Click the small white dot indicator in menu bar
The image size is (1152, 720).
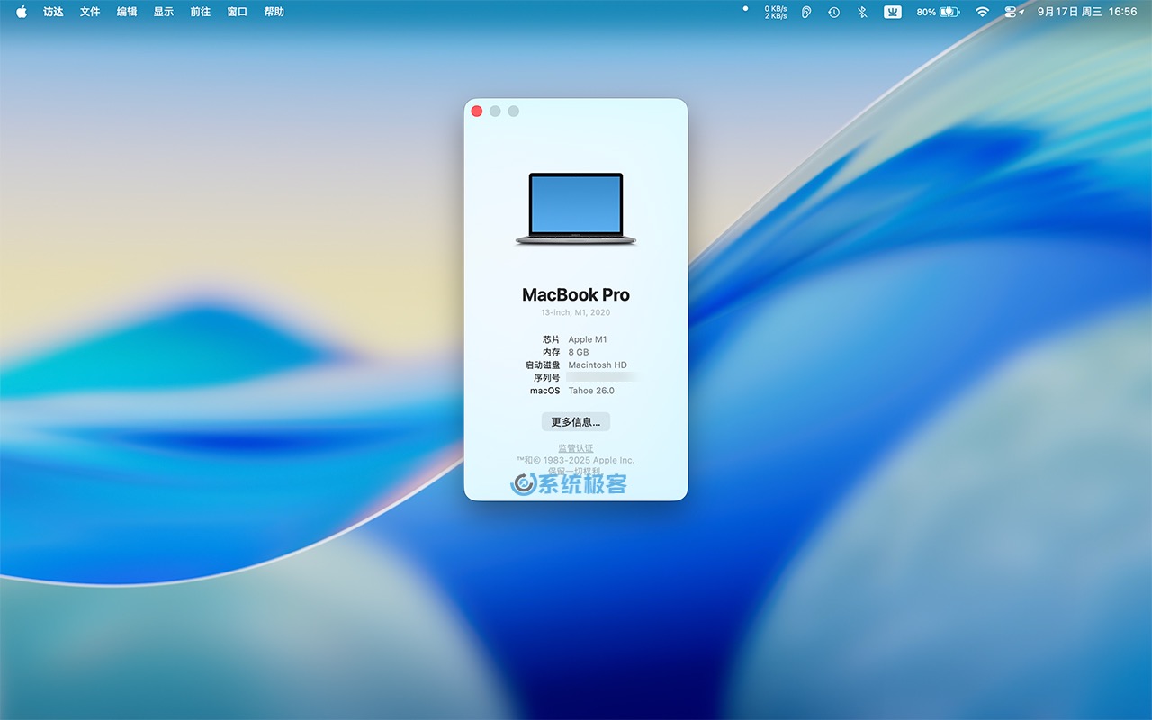744,9
